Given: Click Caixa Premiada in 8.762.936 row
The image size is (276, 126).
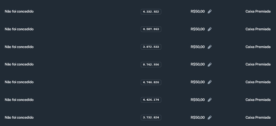Looking at the screenshot, I should (258, 64).
